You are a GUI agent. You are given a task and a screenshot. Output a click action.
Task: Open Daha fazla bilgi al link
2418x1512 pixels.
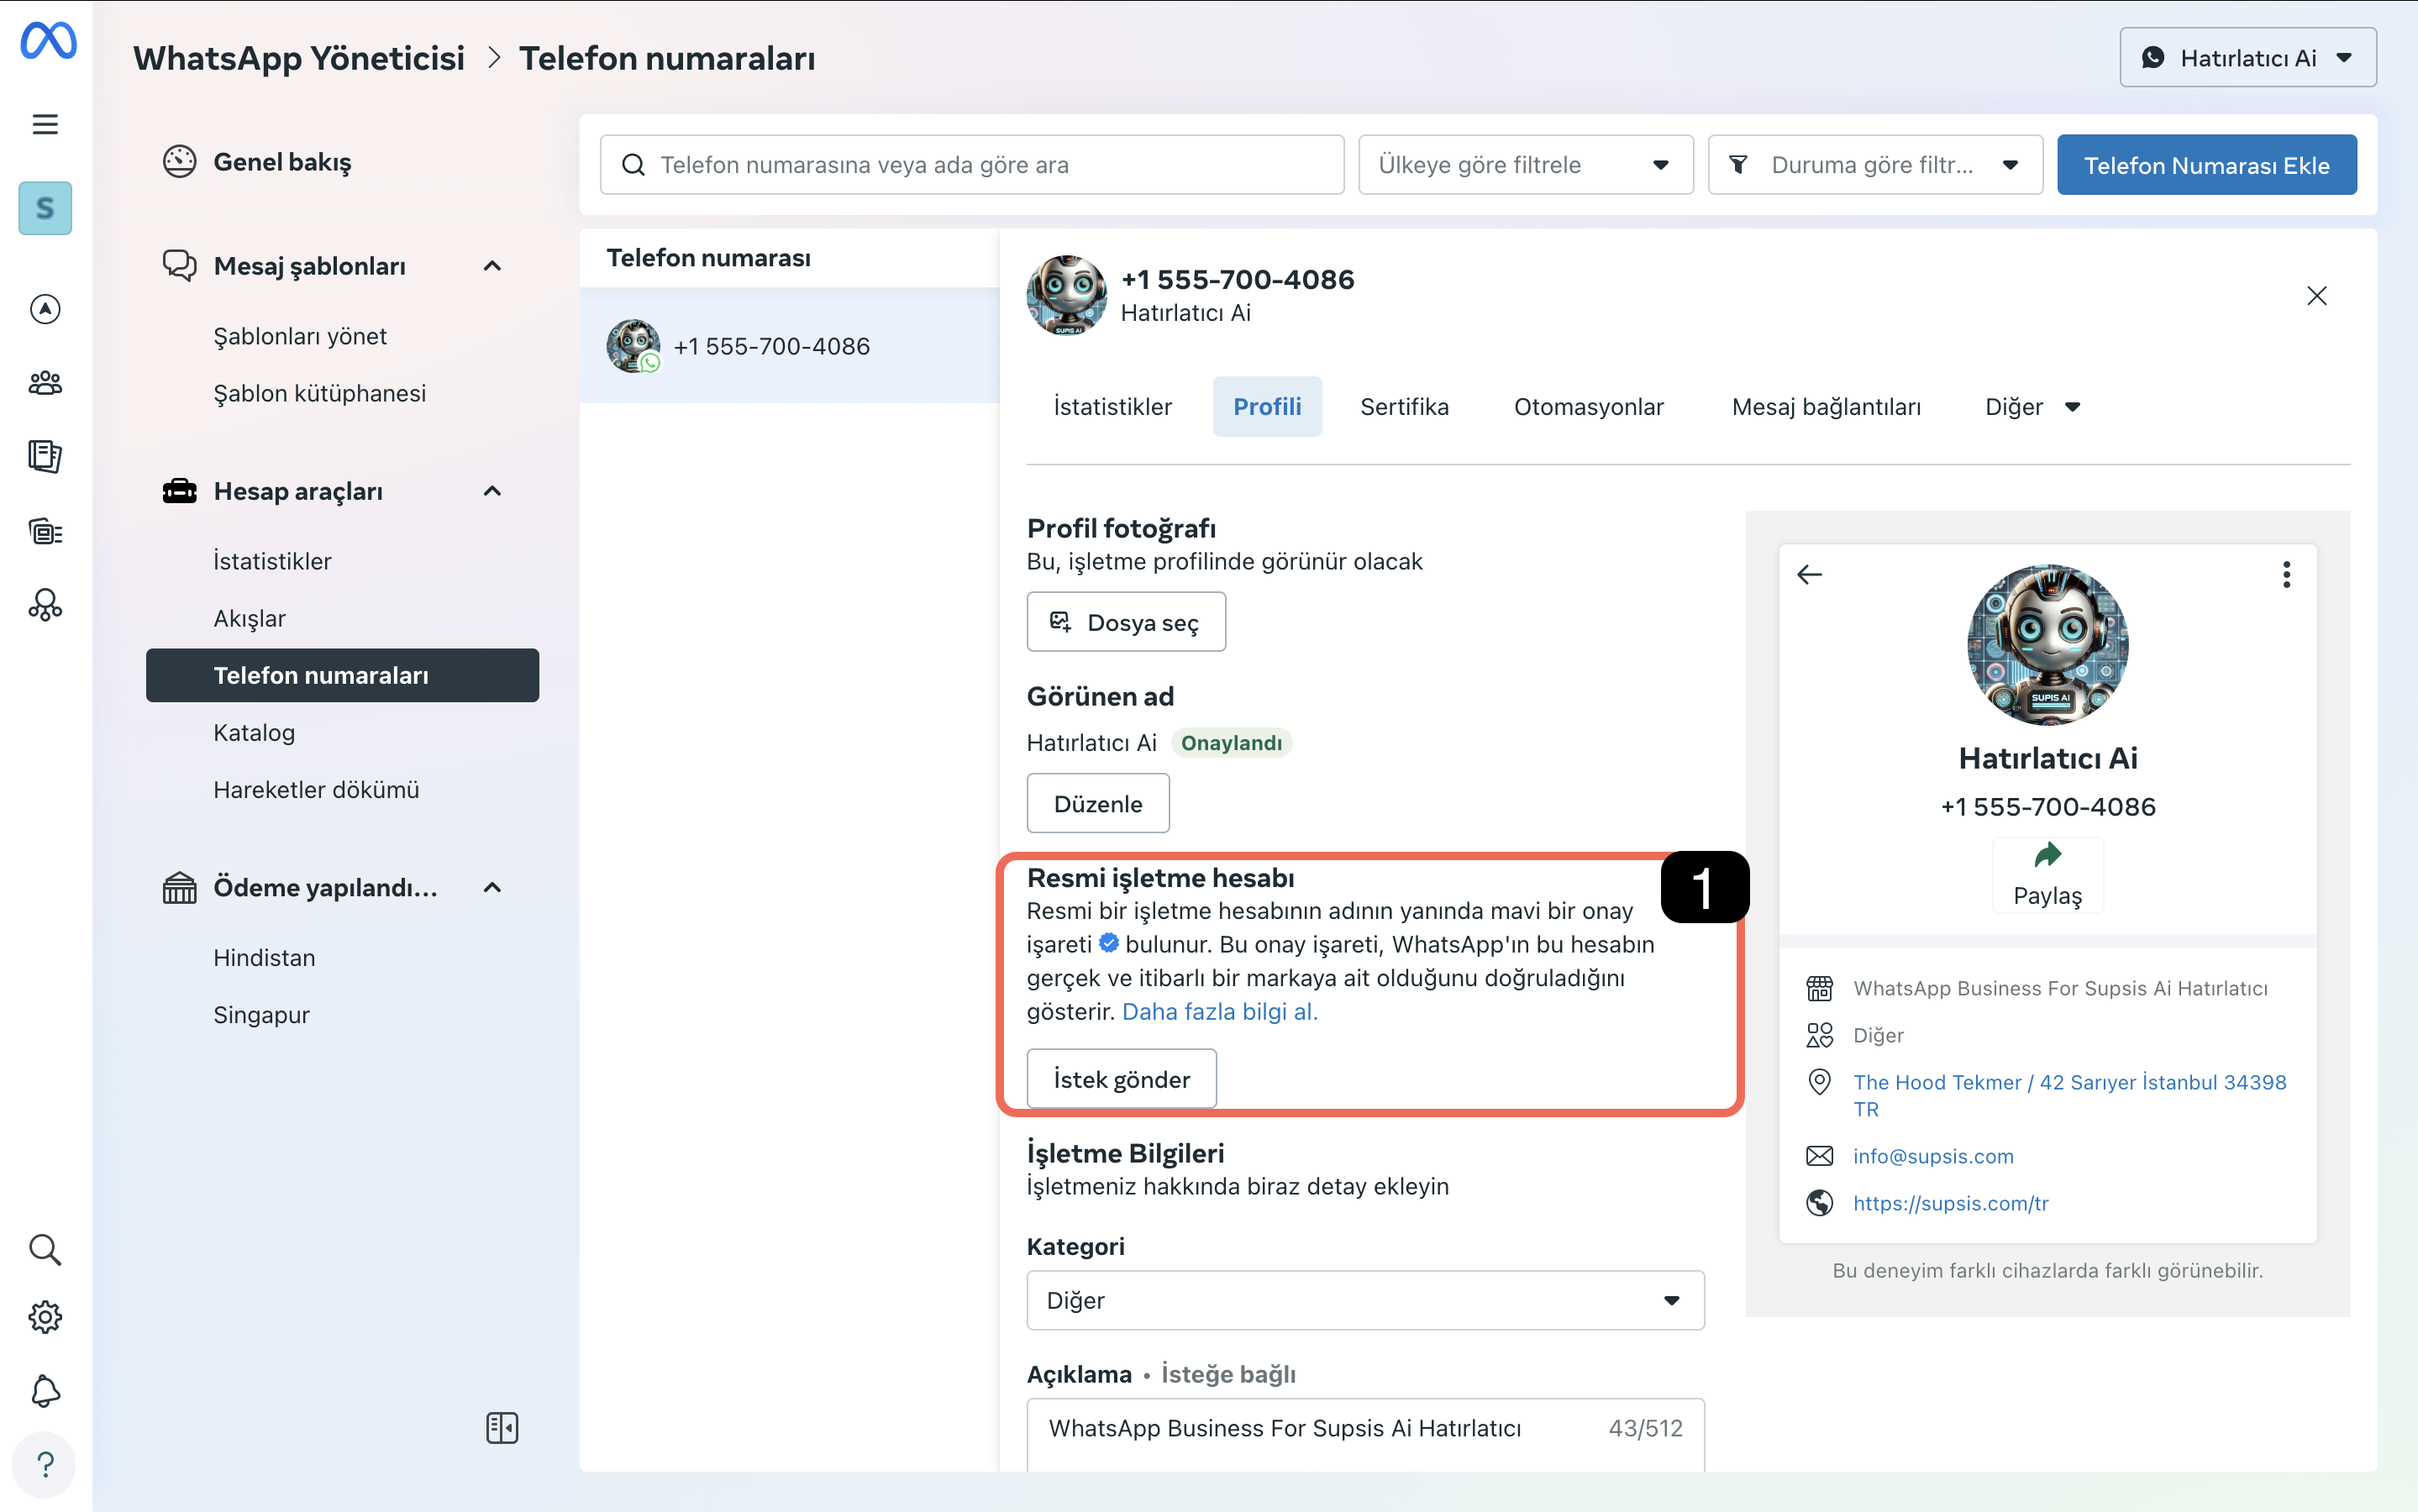(x=1220, y=1012)
